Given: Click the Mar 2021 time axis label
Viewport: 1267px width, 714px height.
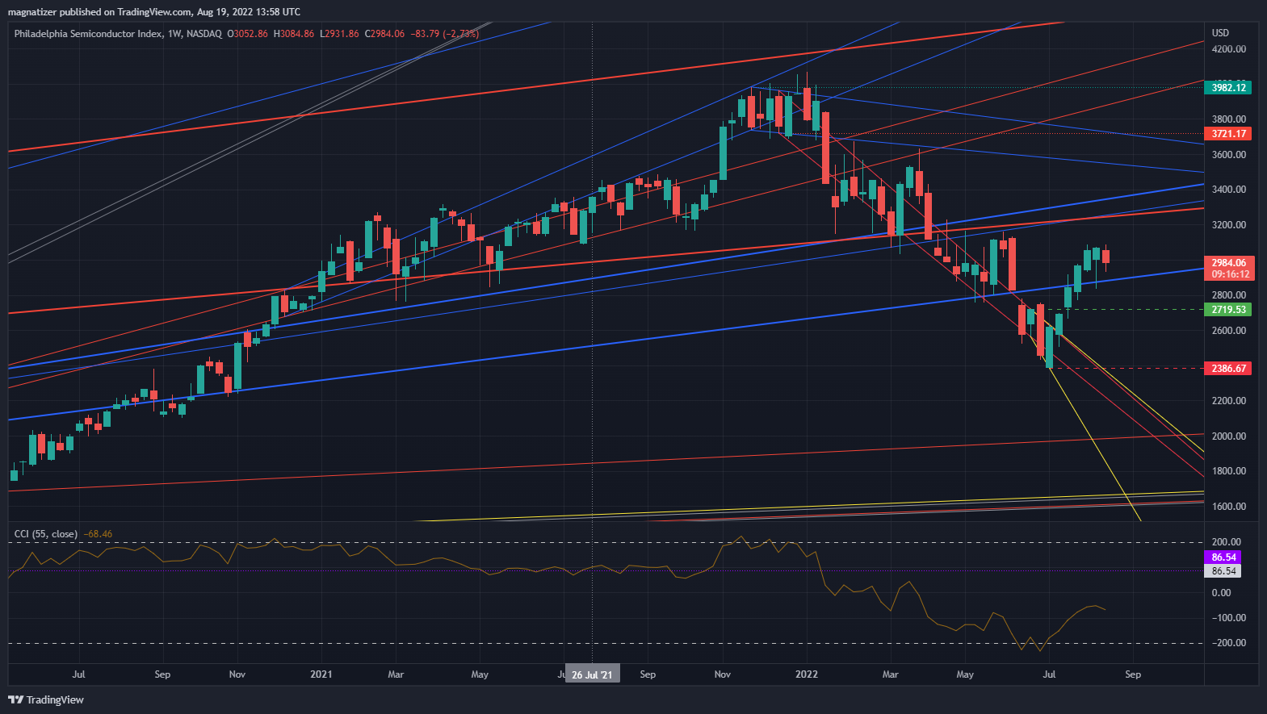Looking at the screenshot, I should click(x=396, y=674).
